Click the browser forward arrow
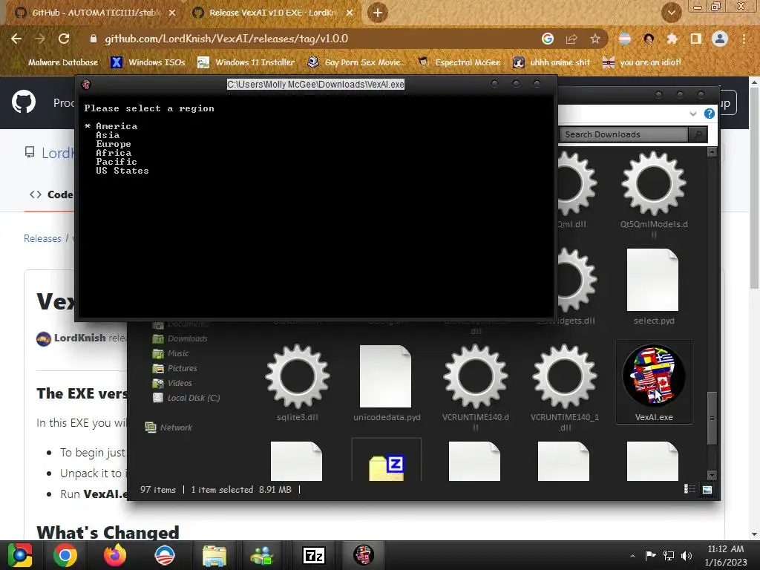Screen dimensions: 760x570 [40, 39]
